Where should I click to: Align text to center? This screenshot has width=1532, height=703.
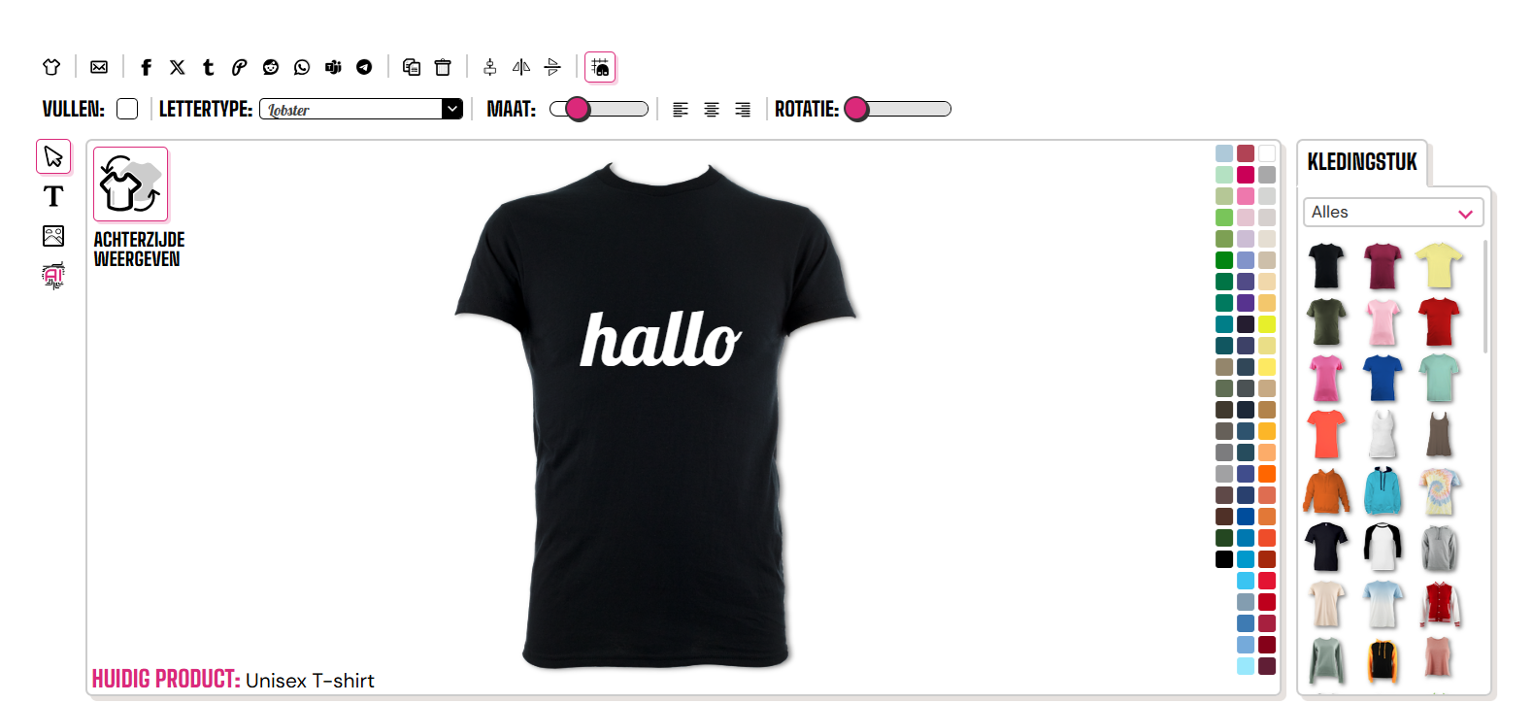coord(712,110)
